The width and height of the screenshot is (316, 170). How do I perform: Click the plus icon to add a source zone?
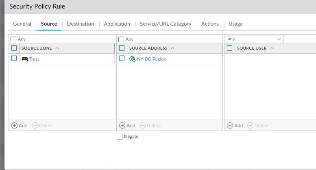(14, 126)
